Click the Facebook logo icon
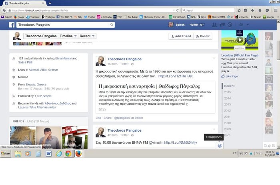 pyautogui.click(x=12, y=25)
